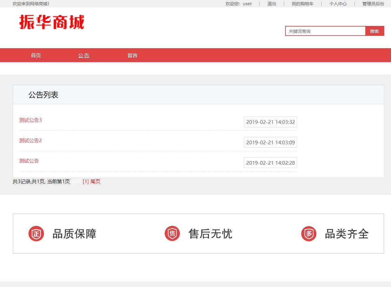Click the 品质保障 quality guarantee shield icon

tap(36, 234)
